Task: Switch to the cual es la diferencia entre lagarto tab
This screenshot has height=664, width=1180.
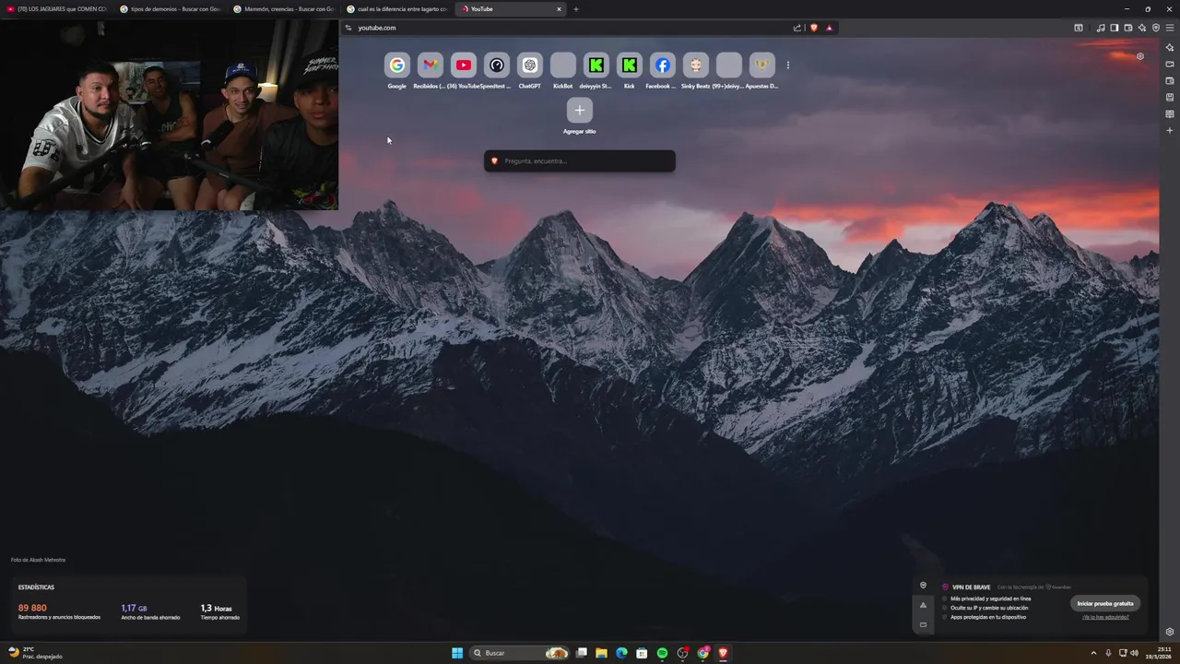Action: [396, 9]
